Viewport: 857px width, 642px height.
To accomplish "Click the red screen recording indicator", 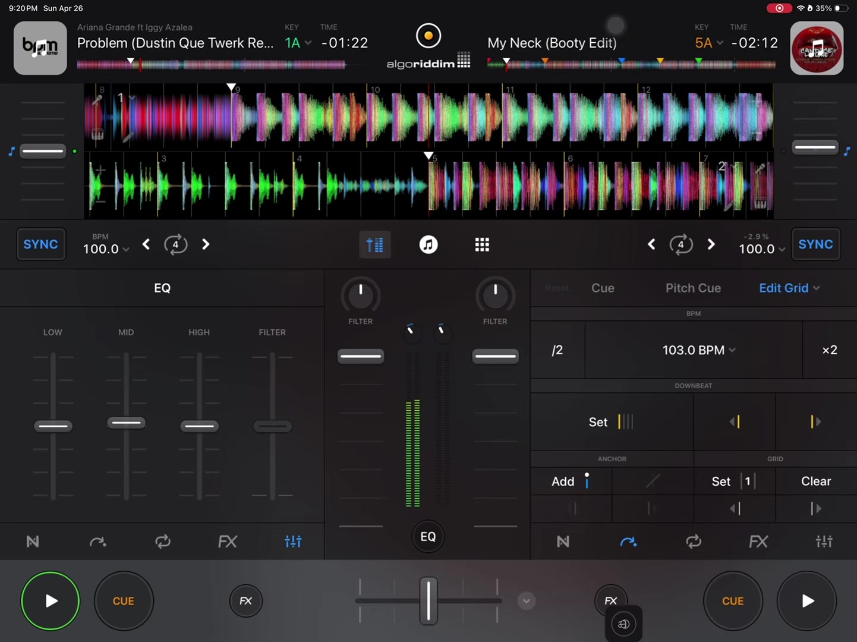I will tap(779, 8).
